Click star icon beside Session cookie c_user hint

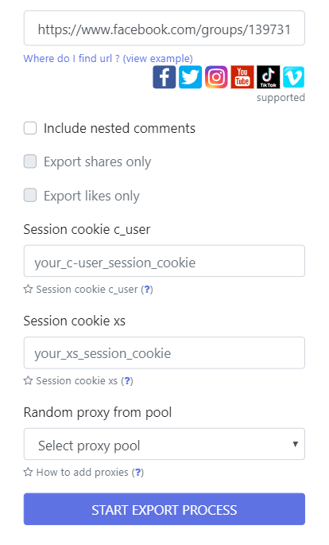point(28,289)
